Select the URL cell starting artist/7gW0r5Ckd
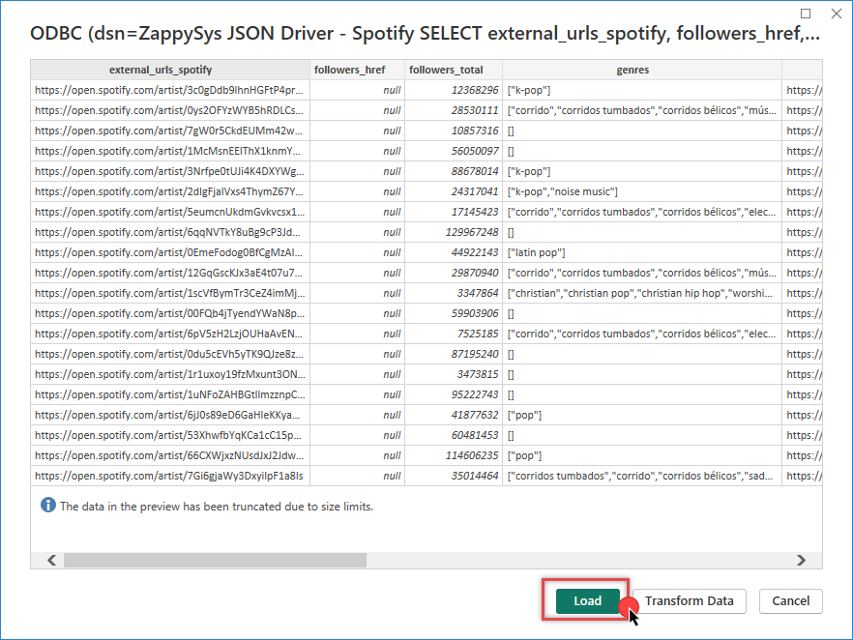Screen dimensions: 853x640 [x=170, y=131]
